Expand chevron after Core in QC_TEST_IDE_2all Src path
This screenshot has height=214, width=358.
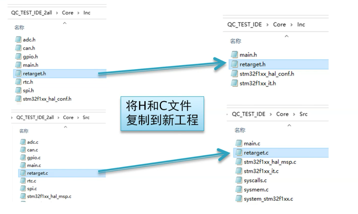coord(78,117)
